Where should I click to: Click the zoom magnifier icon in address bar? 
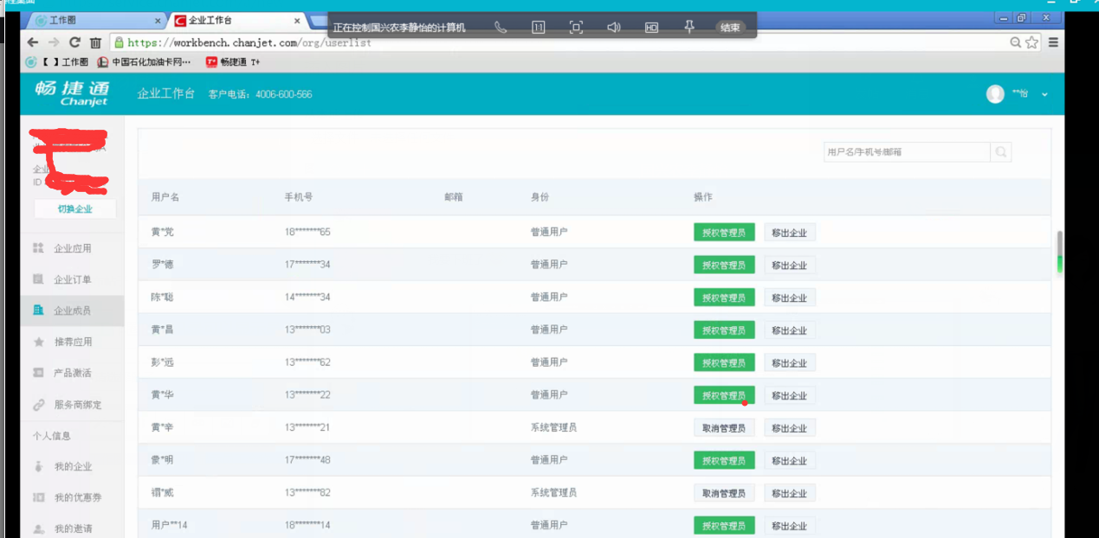coord(1016,42)
